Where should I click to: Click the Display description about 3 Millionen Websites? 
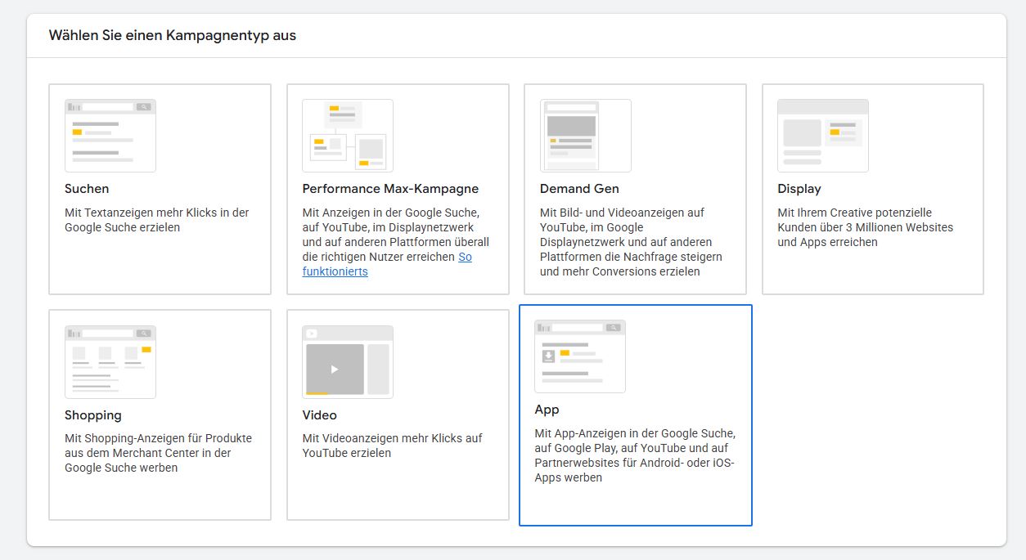pos(865,227)
